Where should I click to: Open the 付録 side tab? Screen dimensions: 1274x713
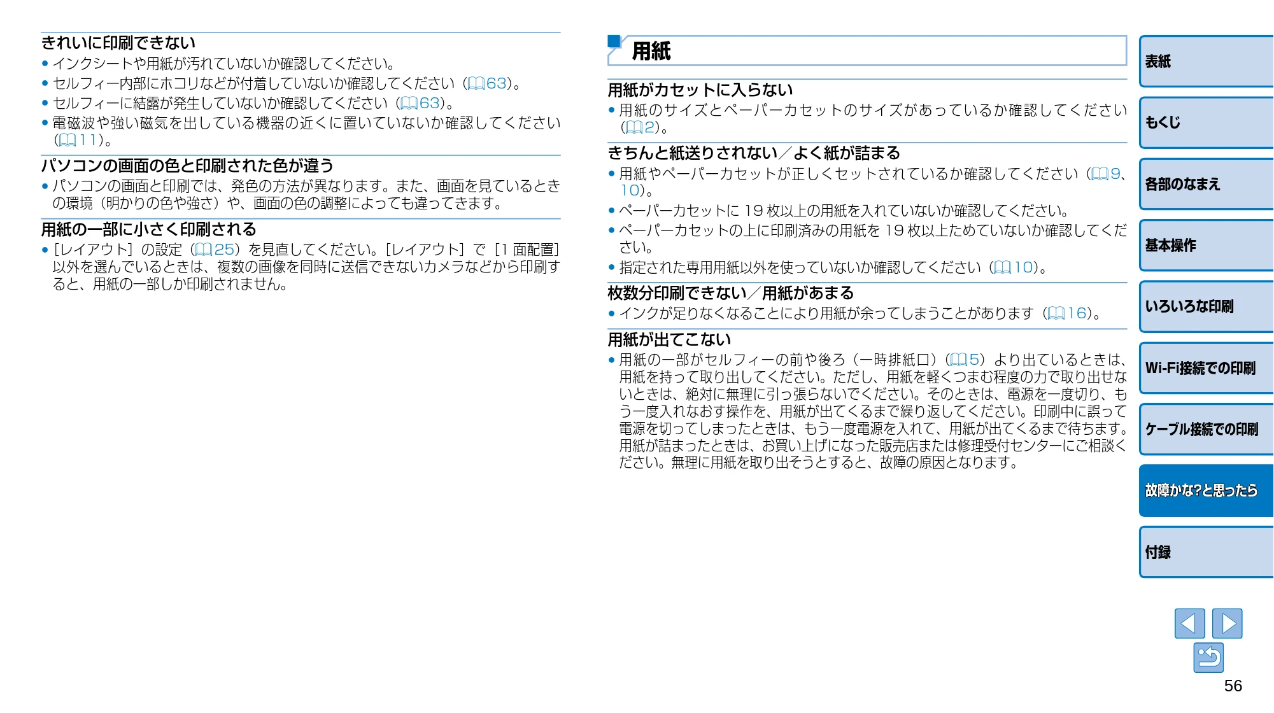(1207, 552)
